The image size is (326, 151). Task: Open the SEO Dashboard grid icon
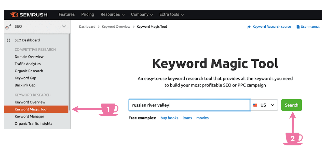pos(8,40)
